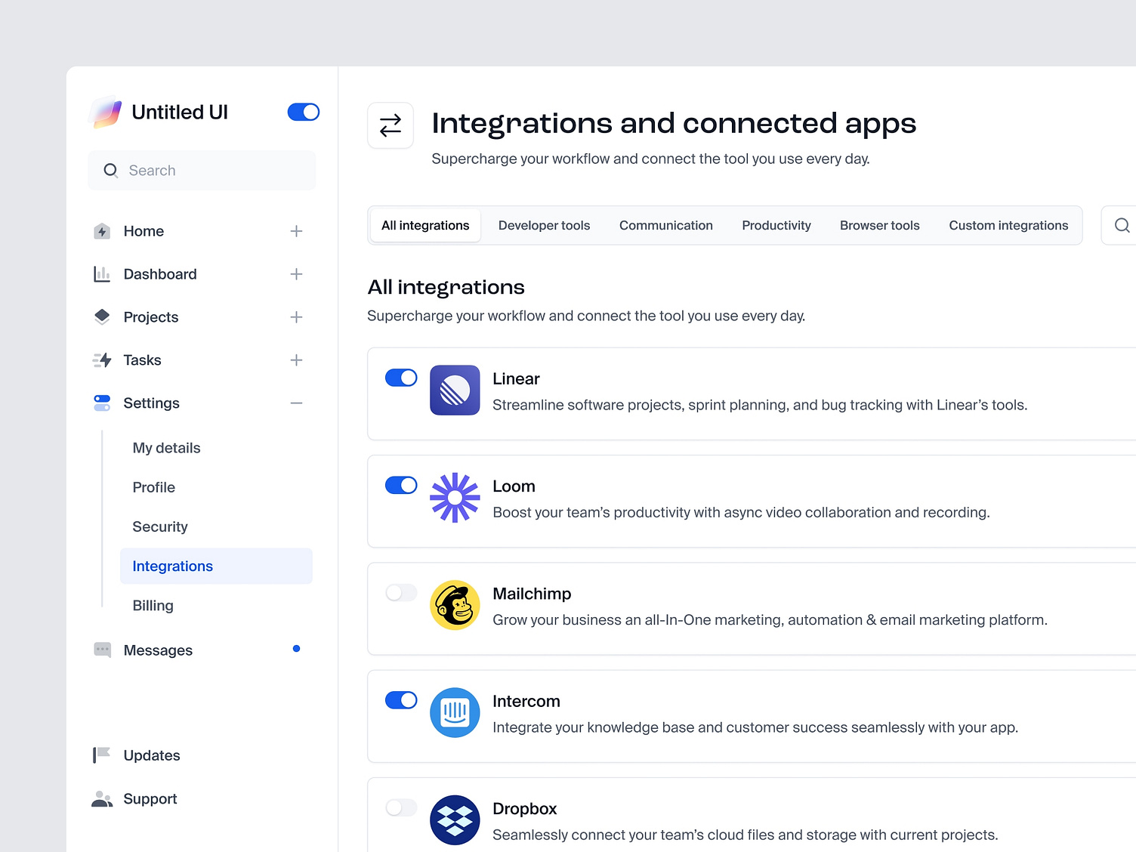Open search from the magnifier icon on the right

1122,225
